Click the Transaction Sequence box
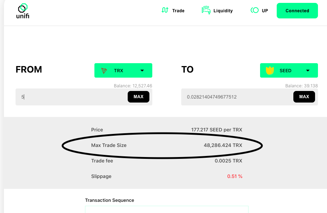The height and width of the screenshot is (213, 327). (x=166, y=209)
